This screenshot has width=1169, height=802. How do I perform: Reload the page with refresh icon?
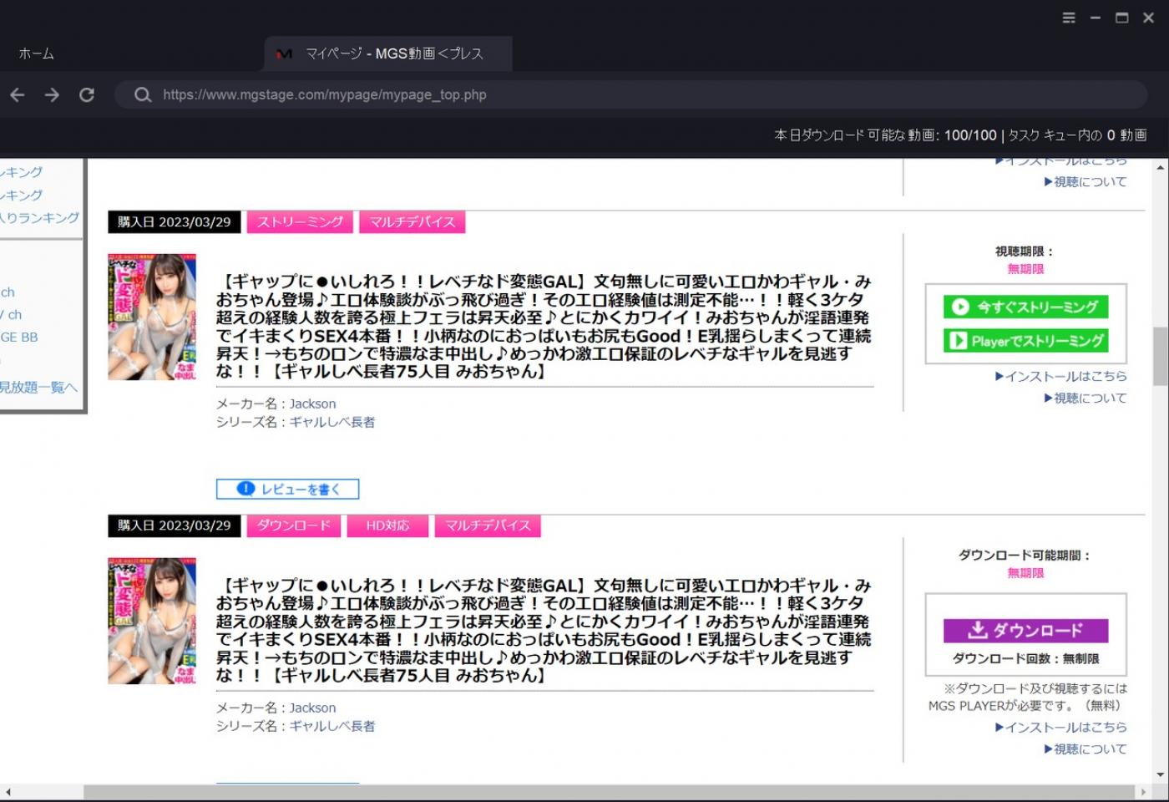[x=87, y=95]
